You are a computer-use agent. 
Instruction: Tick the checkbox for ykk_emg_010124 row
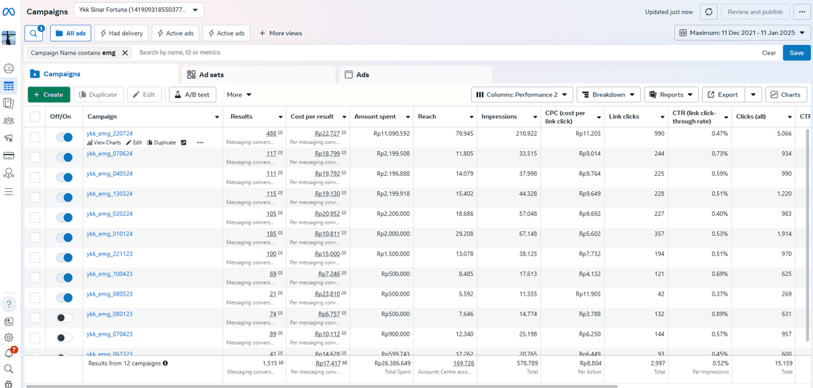[35, 238]
